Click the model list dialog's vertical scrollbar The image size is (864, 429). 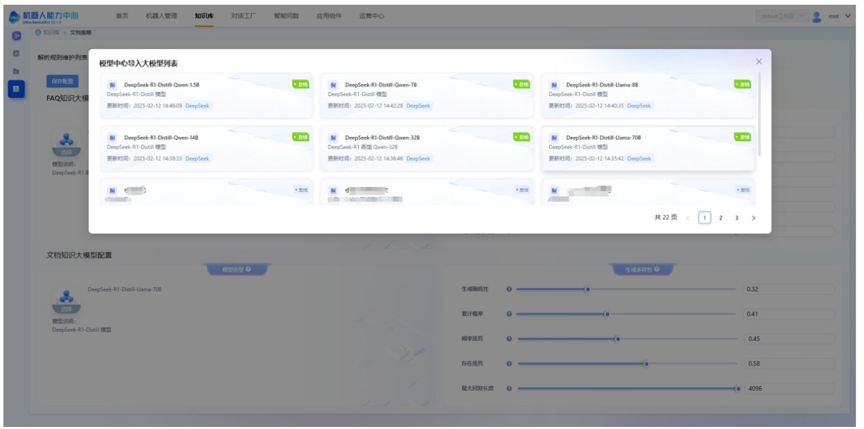pos(760,116)
